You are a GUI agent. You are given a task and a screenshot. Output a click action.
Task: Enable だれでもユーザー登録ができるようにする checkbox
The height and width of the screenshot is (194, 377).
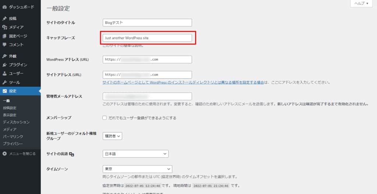[x=105, y=118]
